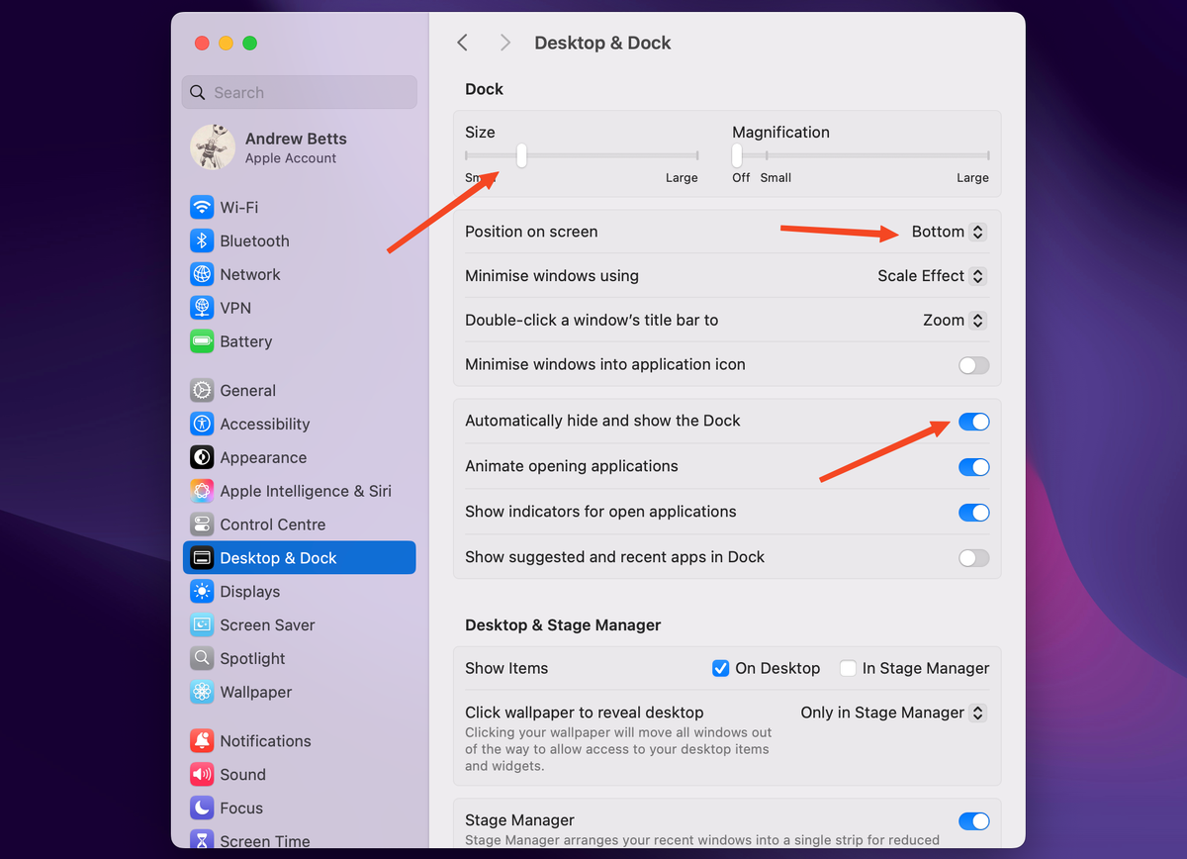The width and height of the screenshot is (1187, 859).
Task: Click the Screen Saver icon
Action: (x=202, y=625)
